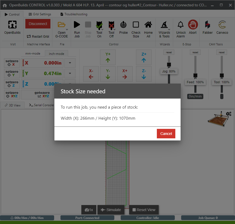Open the OpenBuilds website icon
Image resolution: width=235 pixels, height=224 pixels.
[x=12, y=25]
